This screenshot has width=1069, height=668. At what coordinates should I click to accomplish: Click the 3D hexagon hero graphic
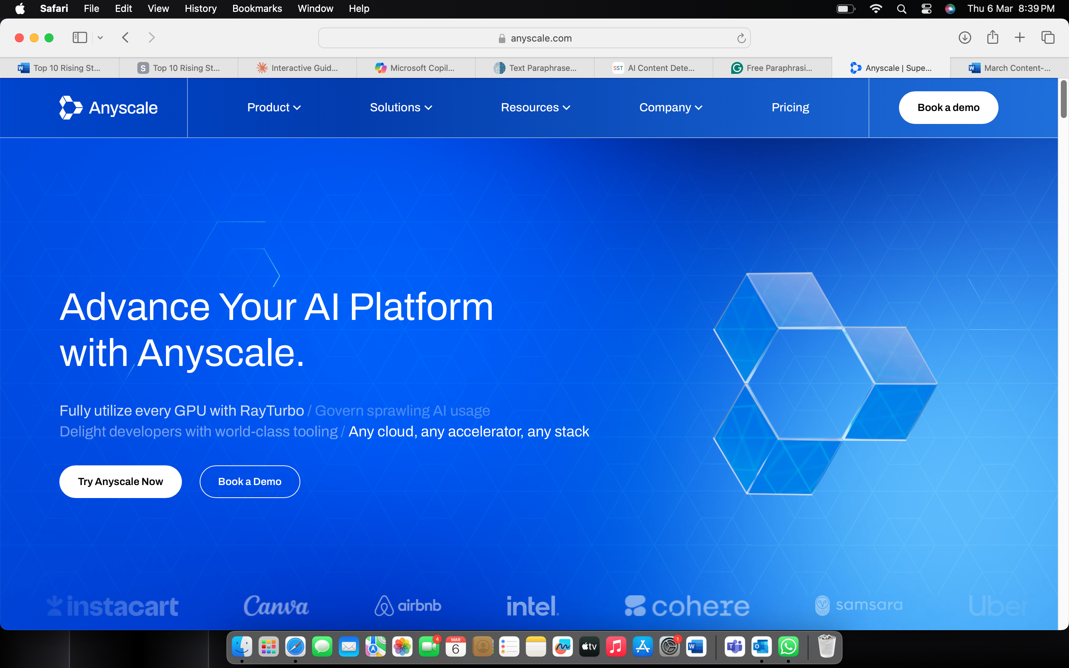(825, 383)
